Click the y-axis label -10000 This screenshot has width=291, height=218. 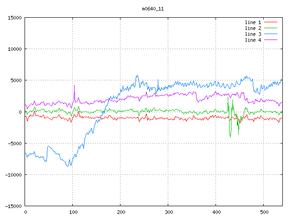(x=13, y=174)
